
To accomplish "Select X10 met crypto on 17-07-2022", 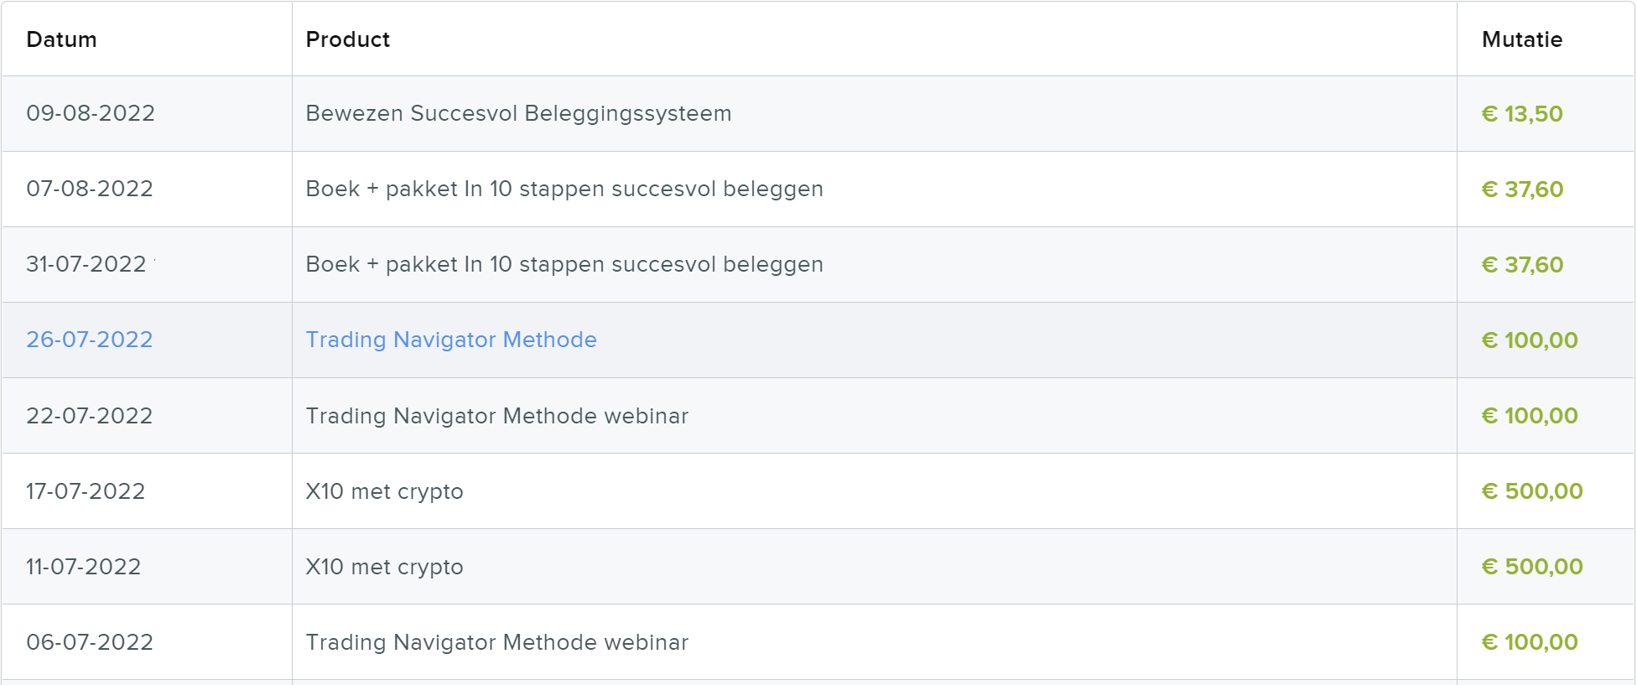I will 384,491.
